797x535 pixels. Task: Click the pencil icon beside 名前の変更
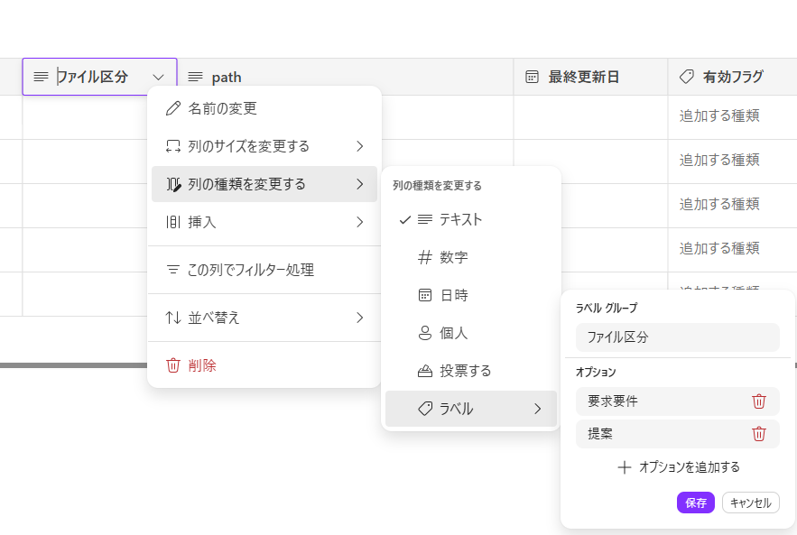point(172,108)
